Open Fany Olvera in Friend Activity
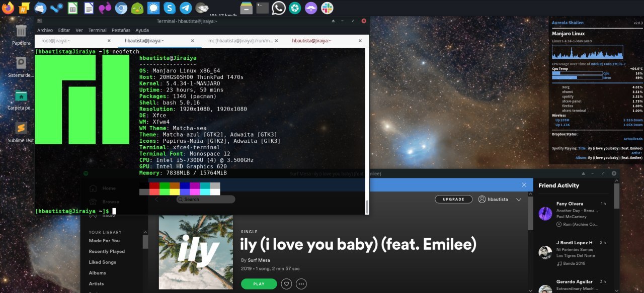 pyautogui.click(x=570, y=204)
